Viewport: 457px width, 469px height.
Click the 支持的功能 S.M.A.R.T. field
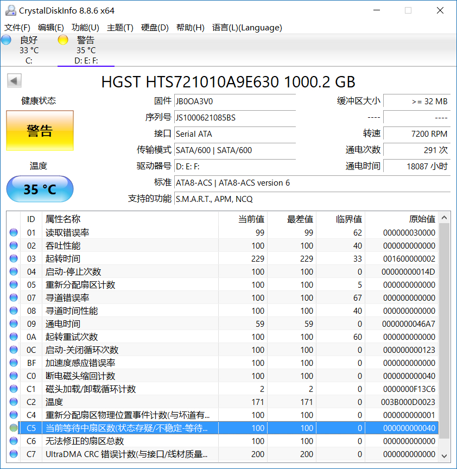313,199
